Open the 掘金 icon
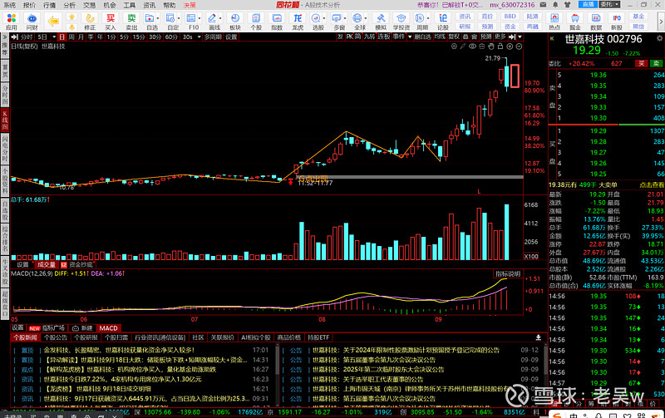665x418 pixels. click(575, 21)
